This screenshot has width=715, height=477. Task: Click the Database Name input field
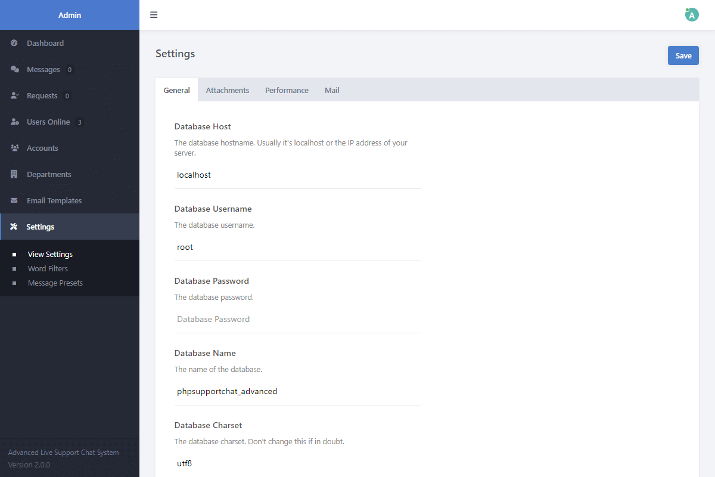pyautogui.click(x=297, y=391)
